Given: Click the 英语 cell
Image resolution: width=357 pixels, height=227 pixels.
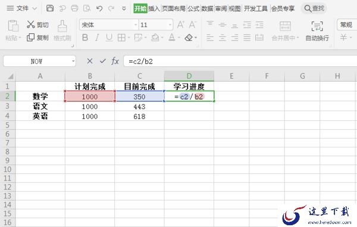Looking at the screenshot, I should [x=40, y=116].
